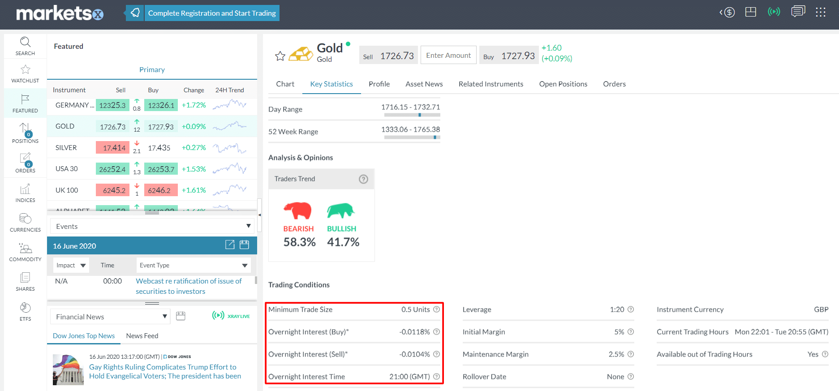Click the Gold Sell 1726.73 button
839x391 pixels.
coord(388,56)
